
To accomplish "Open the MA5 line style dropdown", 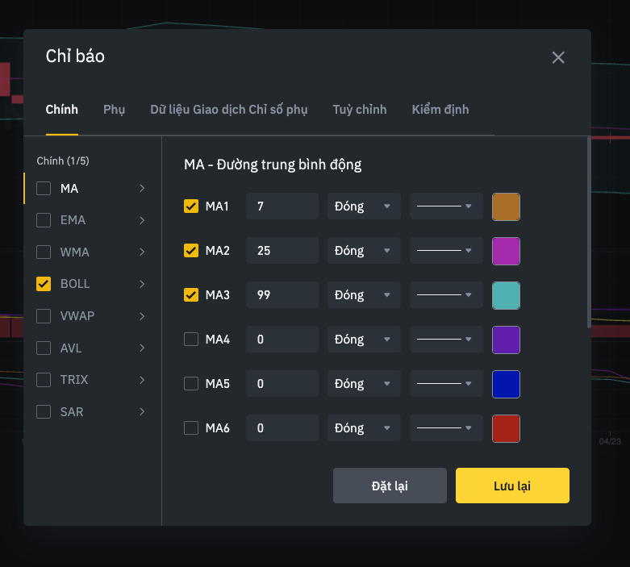I will [x=446, y=383].
